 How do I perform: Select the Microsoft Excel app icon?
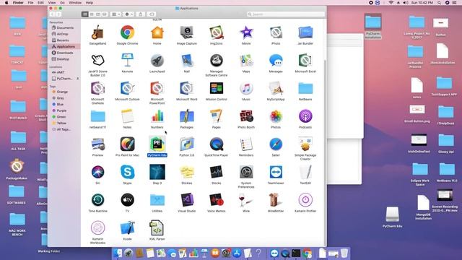(x=305, y=61)
